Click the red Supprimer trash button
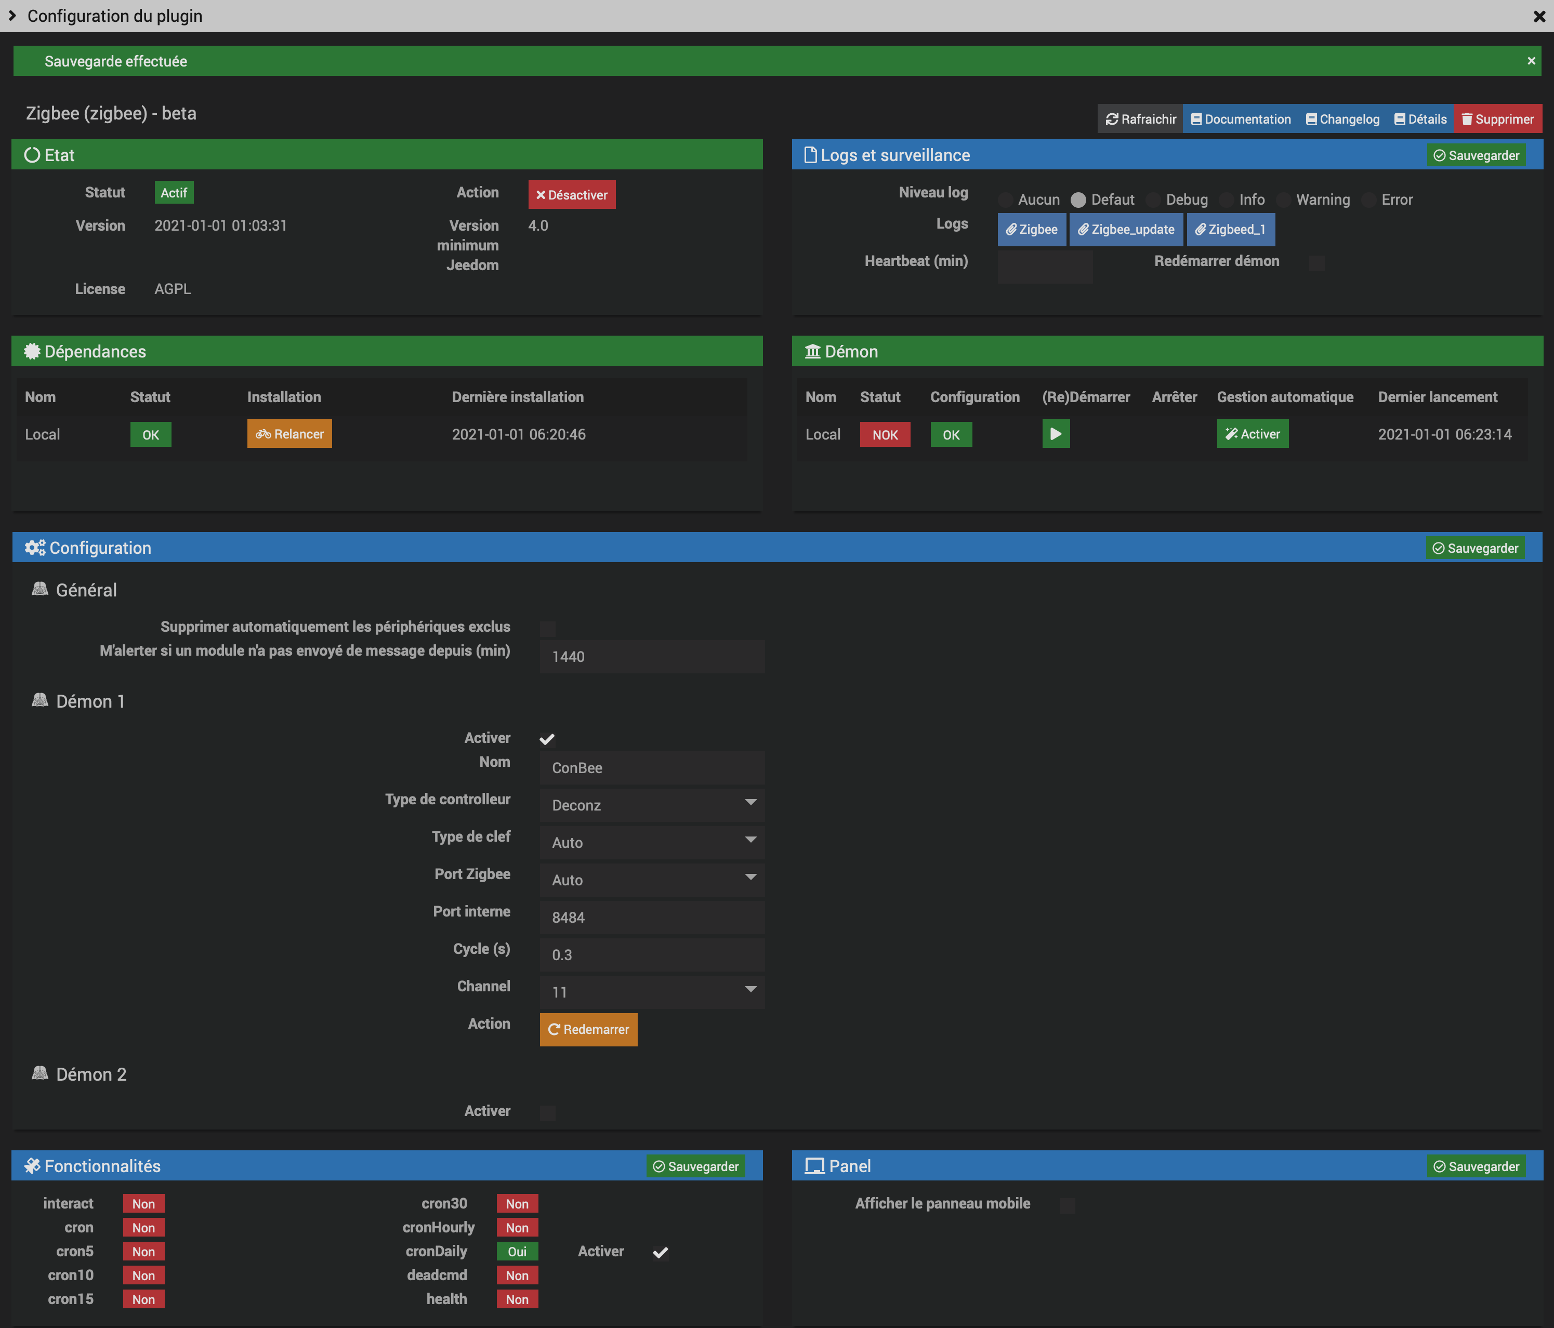Screen dimensions: 1554x1328 (1497, 119)
